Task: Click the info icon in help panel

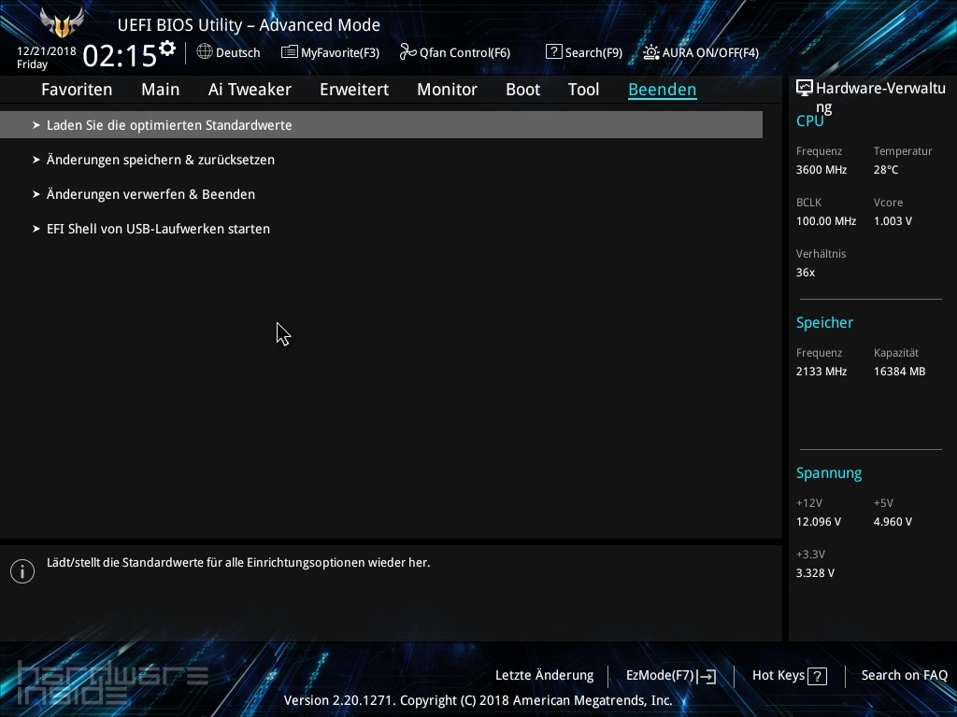Action: click(22, 571)
